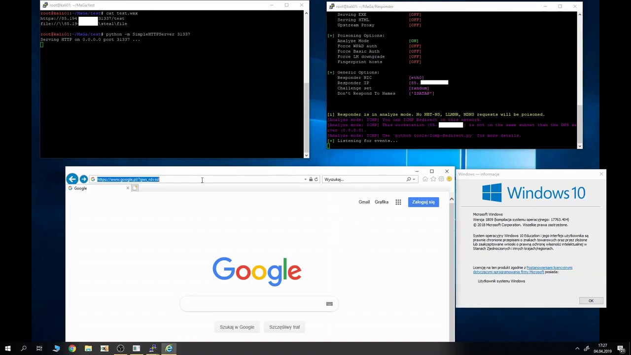Screen dimensions: 631x355
Task: Click the Szukaj w Google button
Action: [x=237, y=327]
